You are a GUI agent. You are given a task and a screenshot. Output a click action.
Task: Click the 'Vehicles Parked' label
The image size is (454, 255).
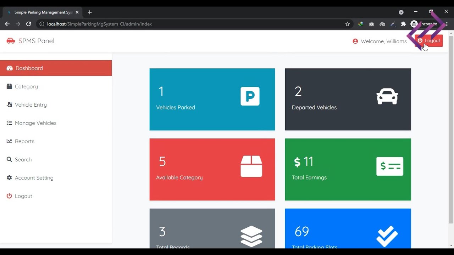click(176, 107)
